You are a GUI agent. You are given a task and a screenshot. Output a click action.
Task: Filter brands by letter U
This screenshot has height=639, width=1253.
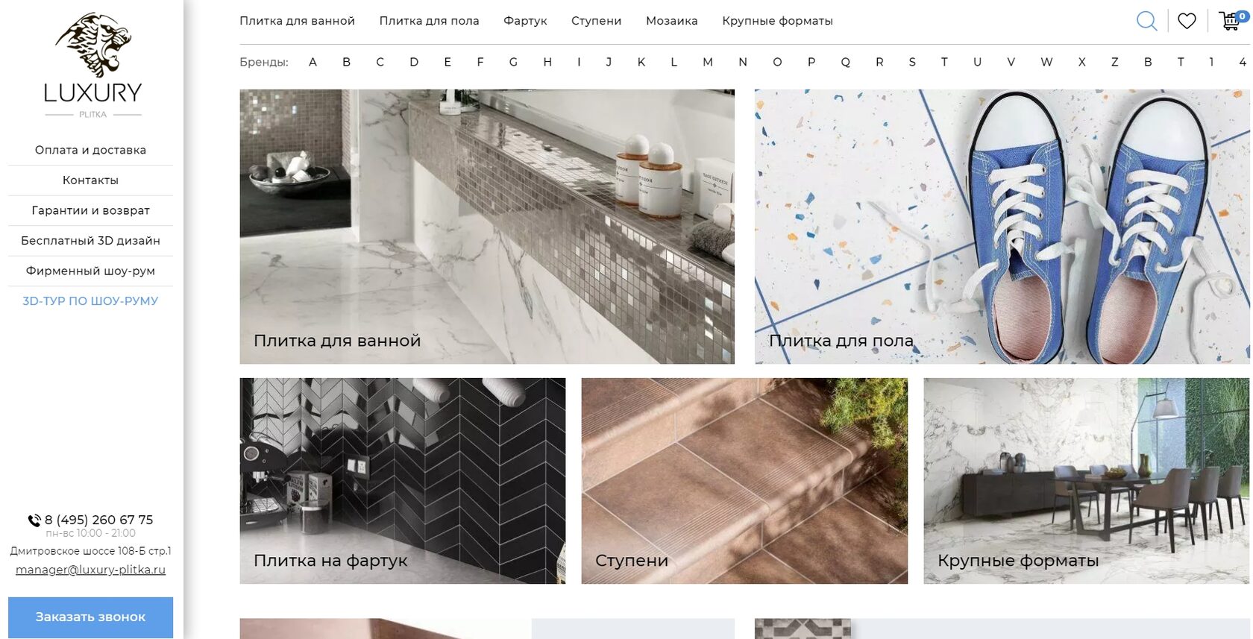point(977,62)
